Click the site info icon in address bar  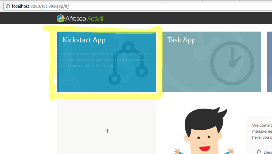pos(8,6)
